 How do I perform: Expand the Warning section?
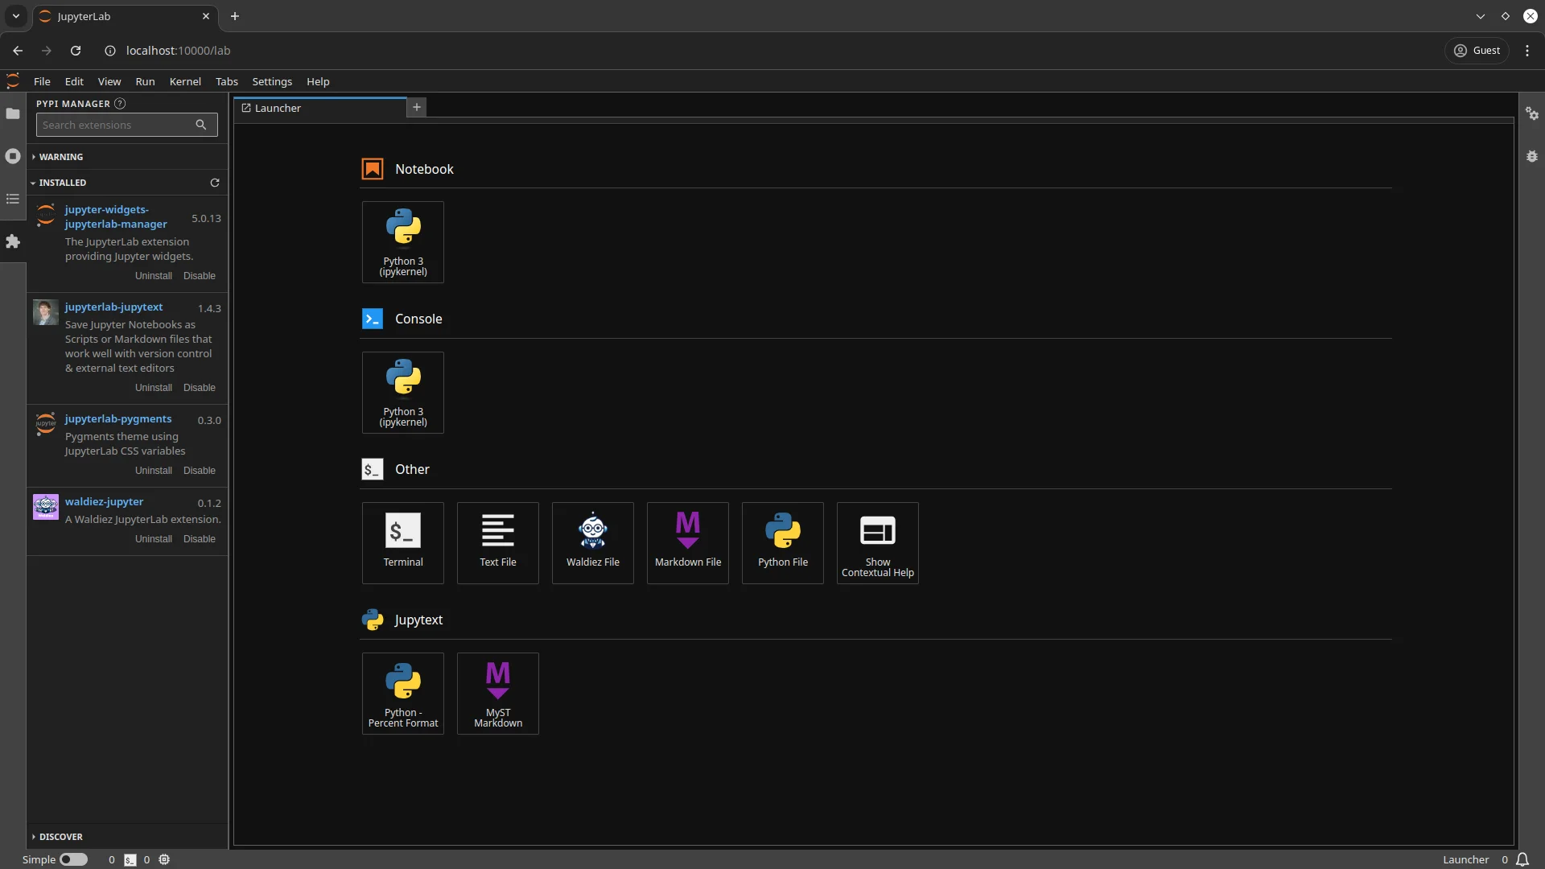[x=61, y=157]
